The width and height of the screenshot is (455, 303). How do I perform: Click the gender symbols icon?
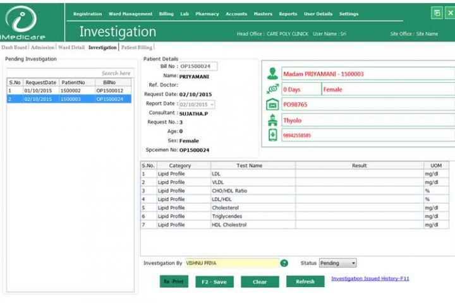click(x=272, y=90)
